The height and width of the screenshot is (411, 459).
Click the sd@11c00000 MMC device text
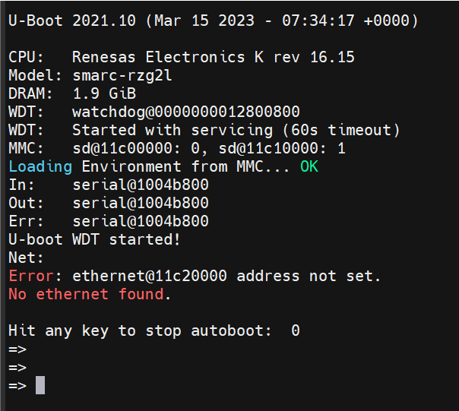(x=123, y=148)
